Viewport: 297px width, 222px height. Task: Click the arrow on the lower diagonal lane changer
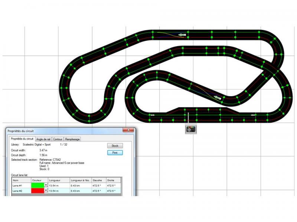click(x=218, y=98)
